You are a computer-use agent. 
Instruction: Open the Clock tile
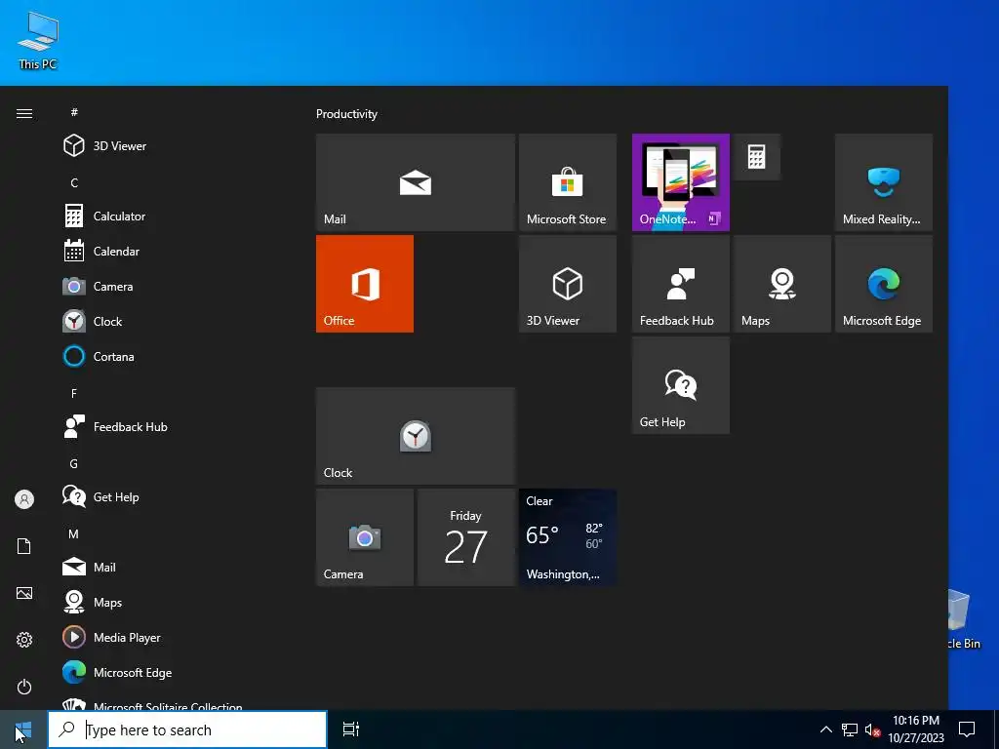(416, 436)
